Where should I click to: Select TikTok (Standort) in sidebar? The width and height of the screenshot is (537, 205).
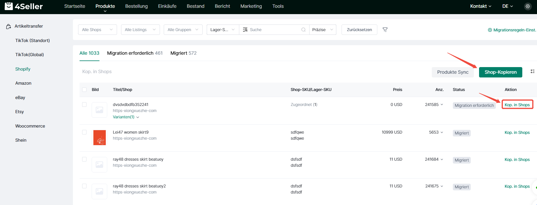tap(33, 41)
